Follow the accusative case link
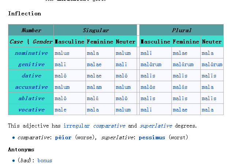The height and width of the screenshot is (167, 227). coord(31,87)
